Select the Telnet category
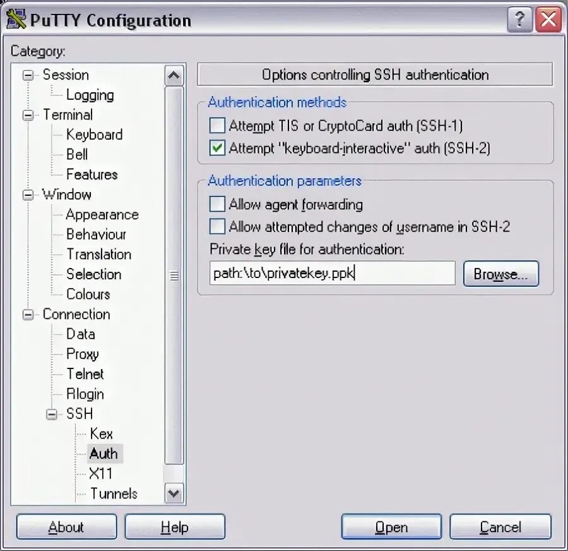Screen dimensions: 568x551 (85, 374)
